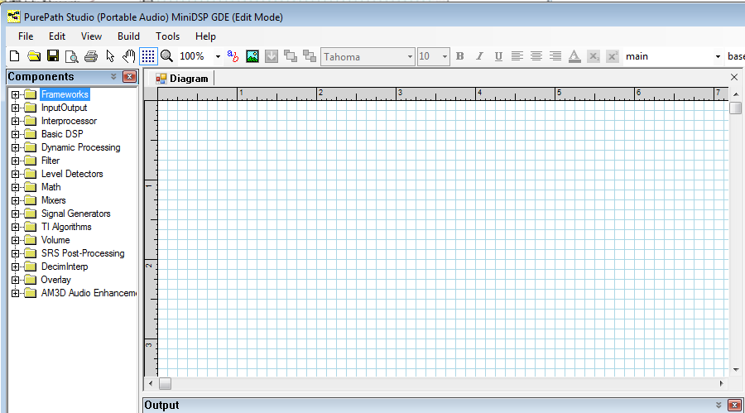Select the TI Algorithms tree item
This screenshot has width=745, height=413.
tap(66, 227)
